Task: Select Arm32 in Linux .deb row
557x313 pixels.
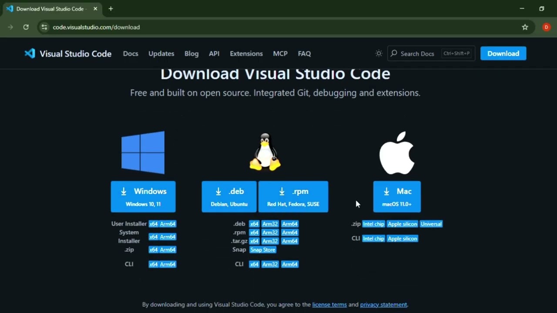Action: (x=270, y=224)
